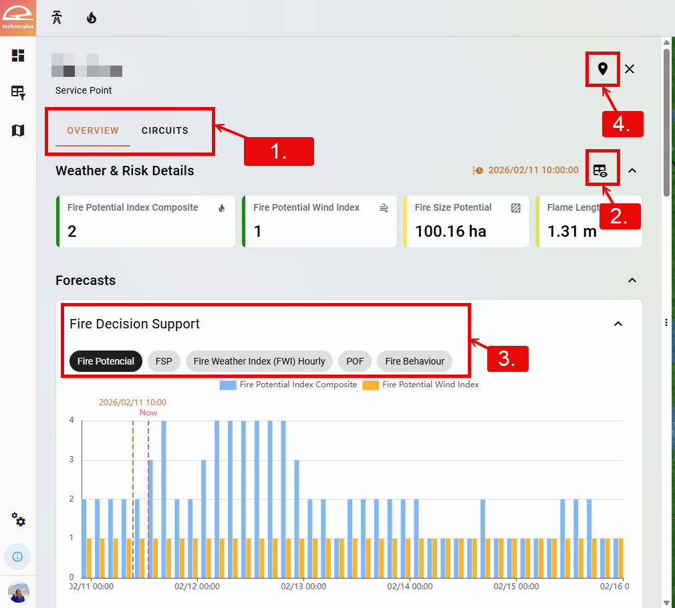Image resolution: width=675 pixels, height=608 pixels.
Task: Open the dashboard icon in left sidebar
Action: tap(18, 56)
